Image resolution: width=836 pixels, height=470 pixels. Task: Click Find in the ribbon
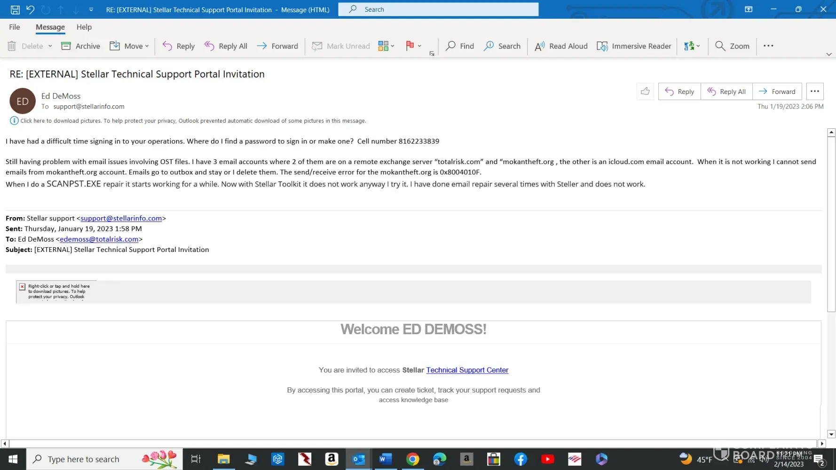(x=460, y=46)
